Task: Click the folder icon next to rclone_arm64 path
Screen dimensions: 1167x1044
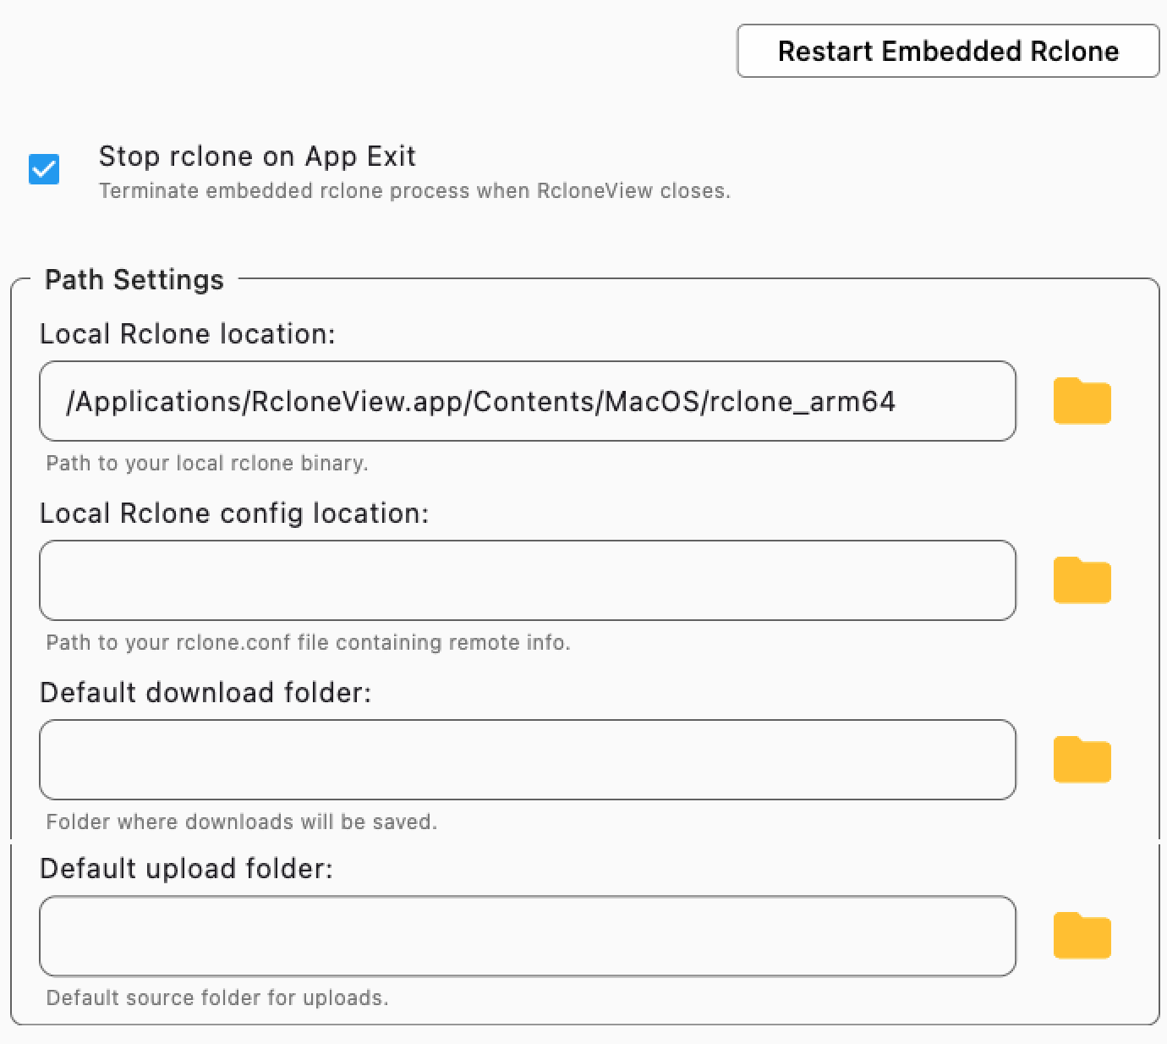Action: click(x=1082, y=401)
